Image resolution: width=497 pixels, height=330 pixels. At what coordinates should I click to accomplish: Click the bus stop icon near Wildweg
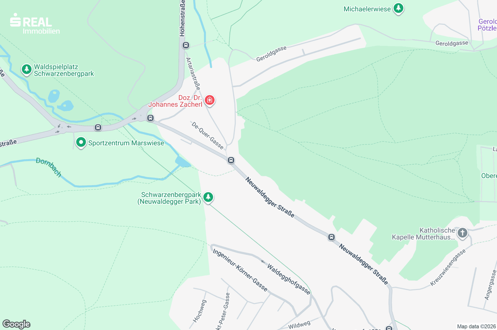click(x=389, y=328)
